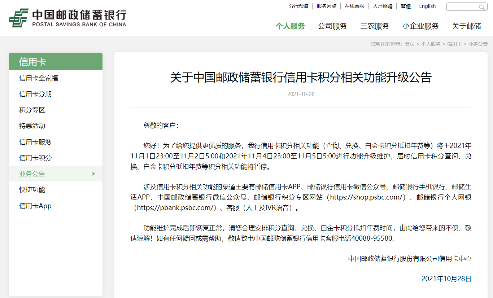
Task: Click the 您所在的位置 label
Action: [x=386, y=44]
